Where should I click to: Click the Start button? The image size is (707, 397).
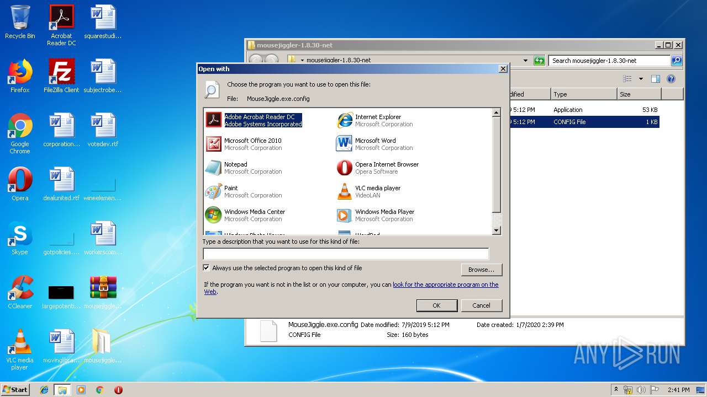(x=15, y=389)
